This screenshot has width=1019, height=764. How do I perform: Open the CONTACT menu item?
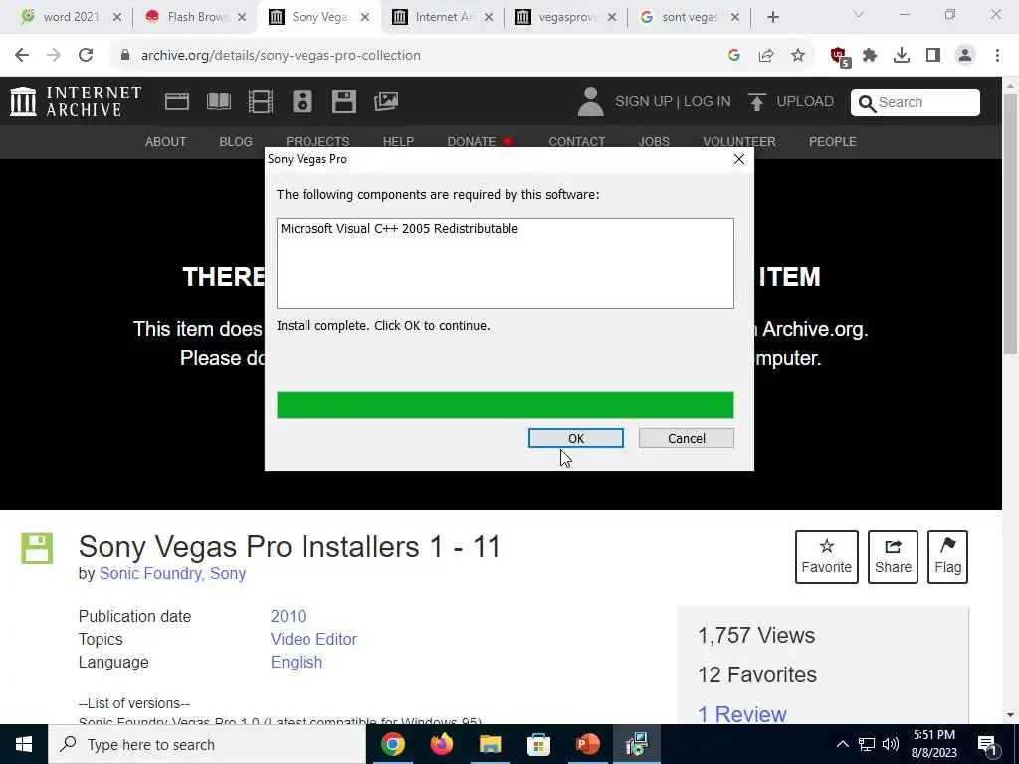(x=576, y=141)
